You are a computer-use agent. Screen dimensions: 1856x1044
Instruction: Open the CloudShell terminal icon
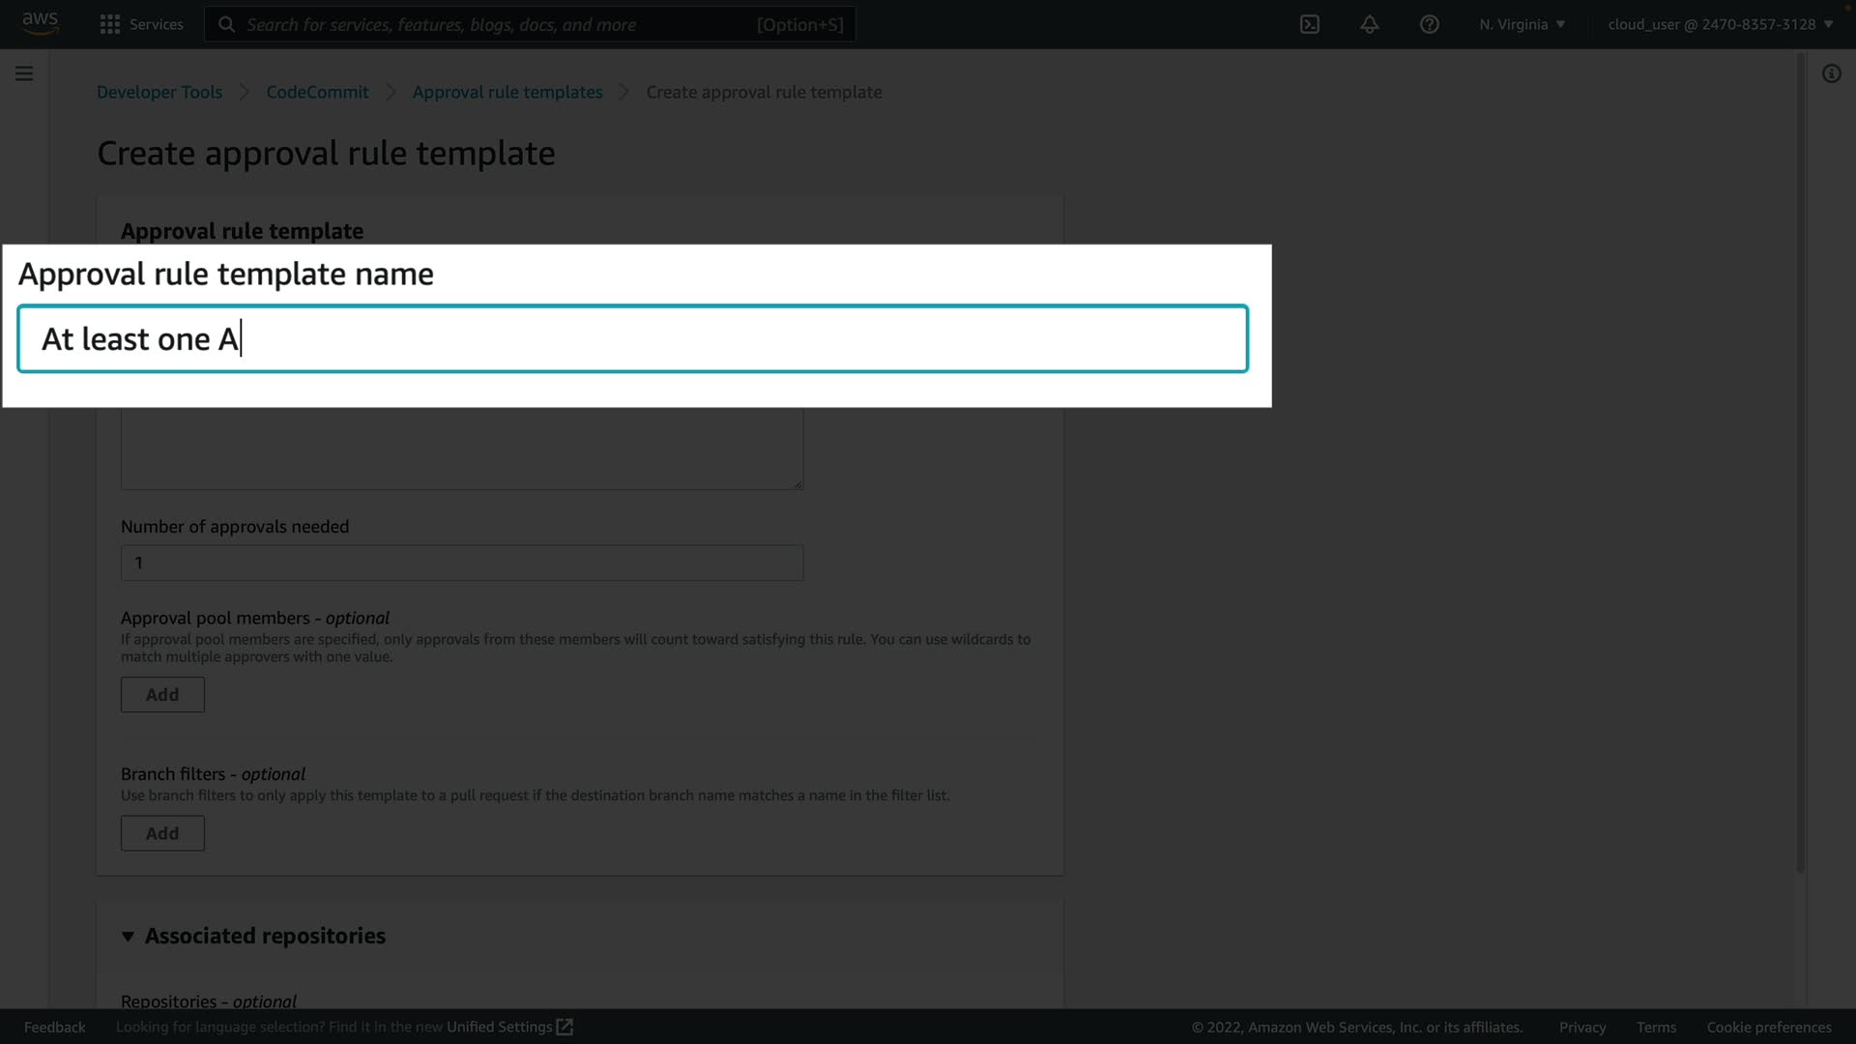coord(1310,24)
